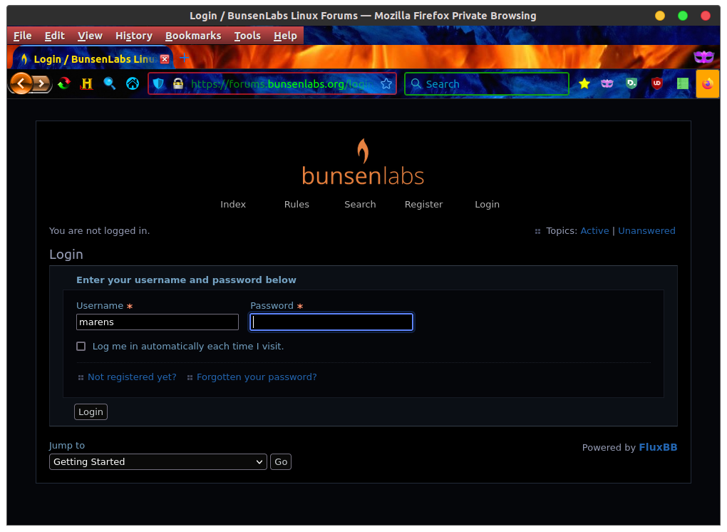Open the Rules page link

click(297, 205)
